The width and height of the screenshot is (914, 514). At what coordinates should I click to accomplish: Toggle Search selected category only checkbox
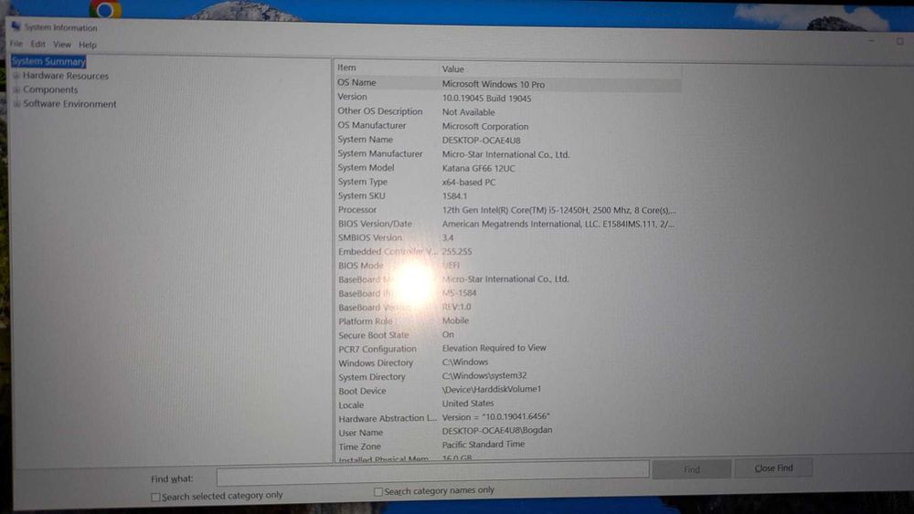coord(155,497)
